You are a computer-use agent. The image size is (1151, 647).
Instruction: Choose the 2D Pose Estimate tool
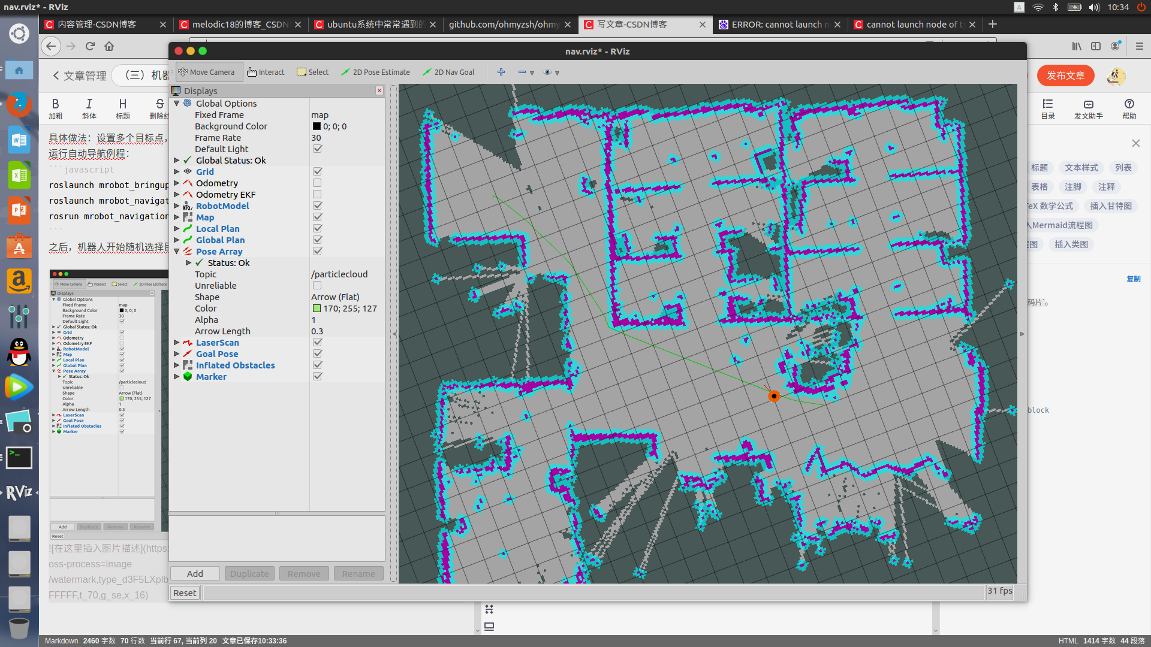point(376,72)
